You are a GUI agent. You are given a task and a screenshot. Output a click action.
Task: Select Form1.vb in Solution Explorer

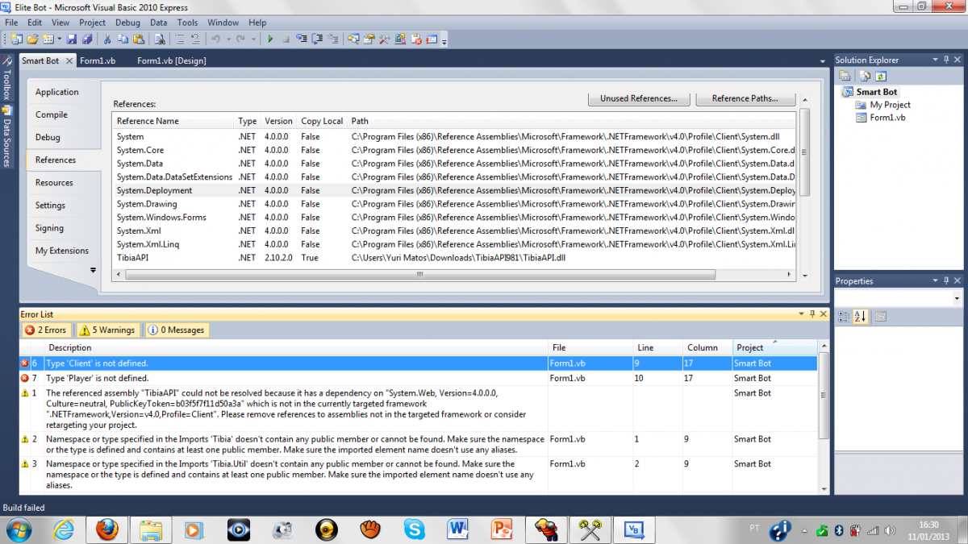(887, 118)
